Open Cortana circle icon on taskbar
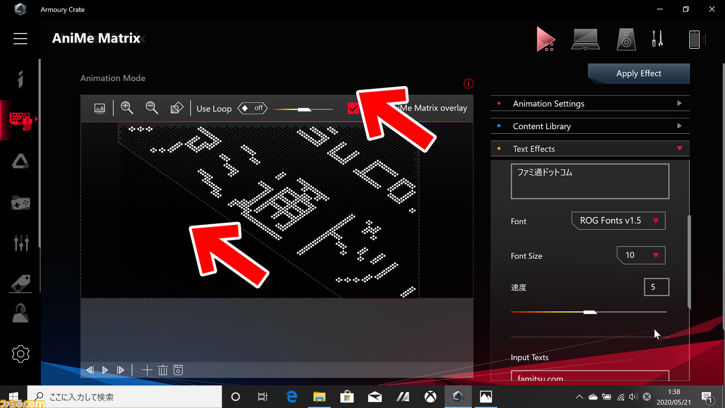Screen dimensions: 725x408 (236, 397)
